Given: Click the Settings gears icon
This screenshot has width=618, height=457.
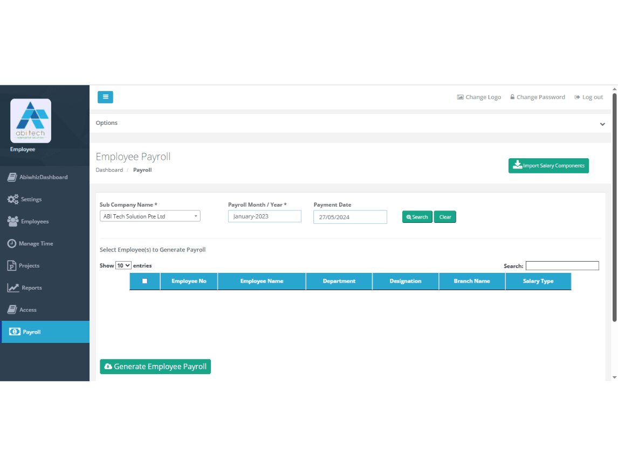Looking at the screenshot, I should 12,199.
